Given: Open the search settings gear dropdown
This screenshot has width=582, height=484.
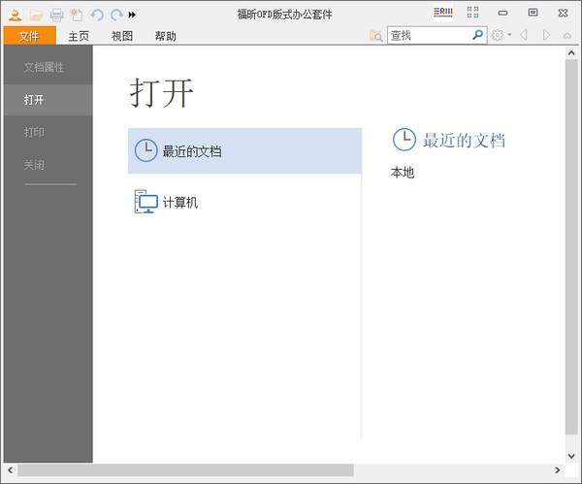Looking at the screenshot, I should pyautogui.click(x=501, y=36).
